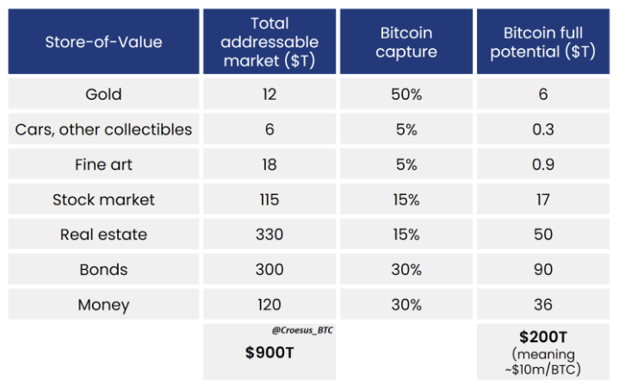Click the 90 bonds potential value

pyautogui.click(x=543, y=269)
